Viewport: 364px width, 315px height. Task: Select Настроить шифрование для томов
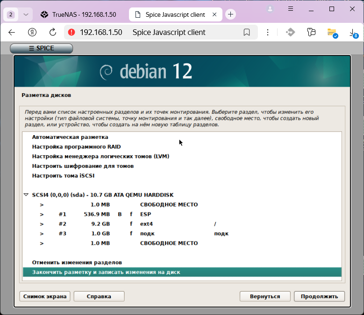pos(182,166)
